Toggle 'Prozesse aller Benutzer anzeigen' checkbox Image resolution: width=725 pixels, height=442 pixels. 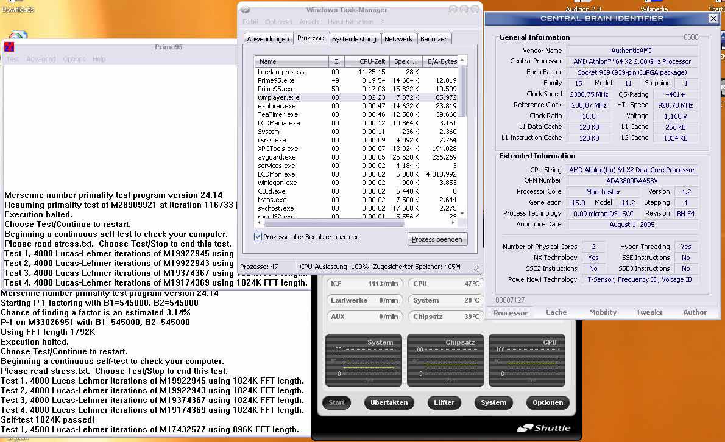point(258,236)
